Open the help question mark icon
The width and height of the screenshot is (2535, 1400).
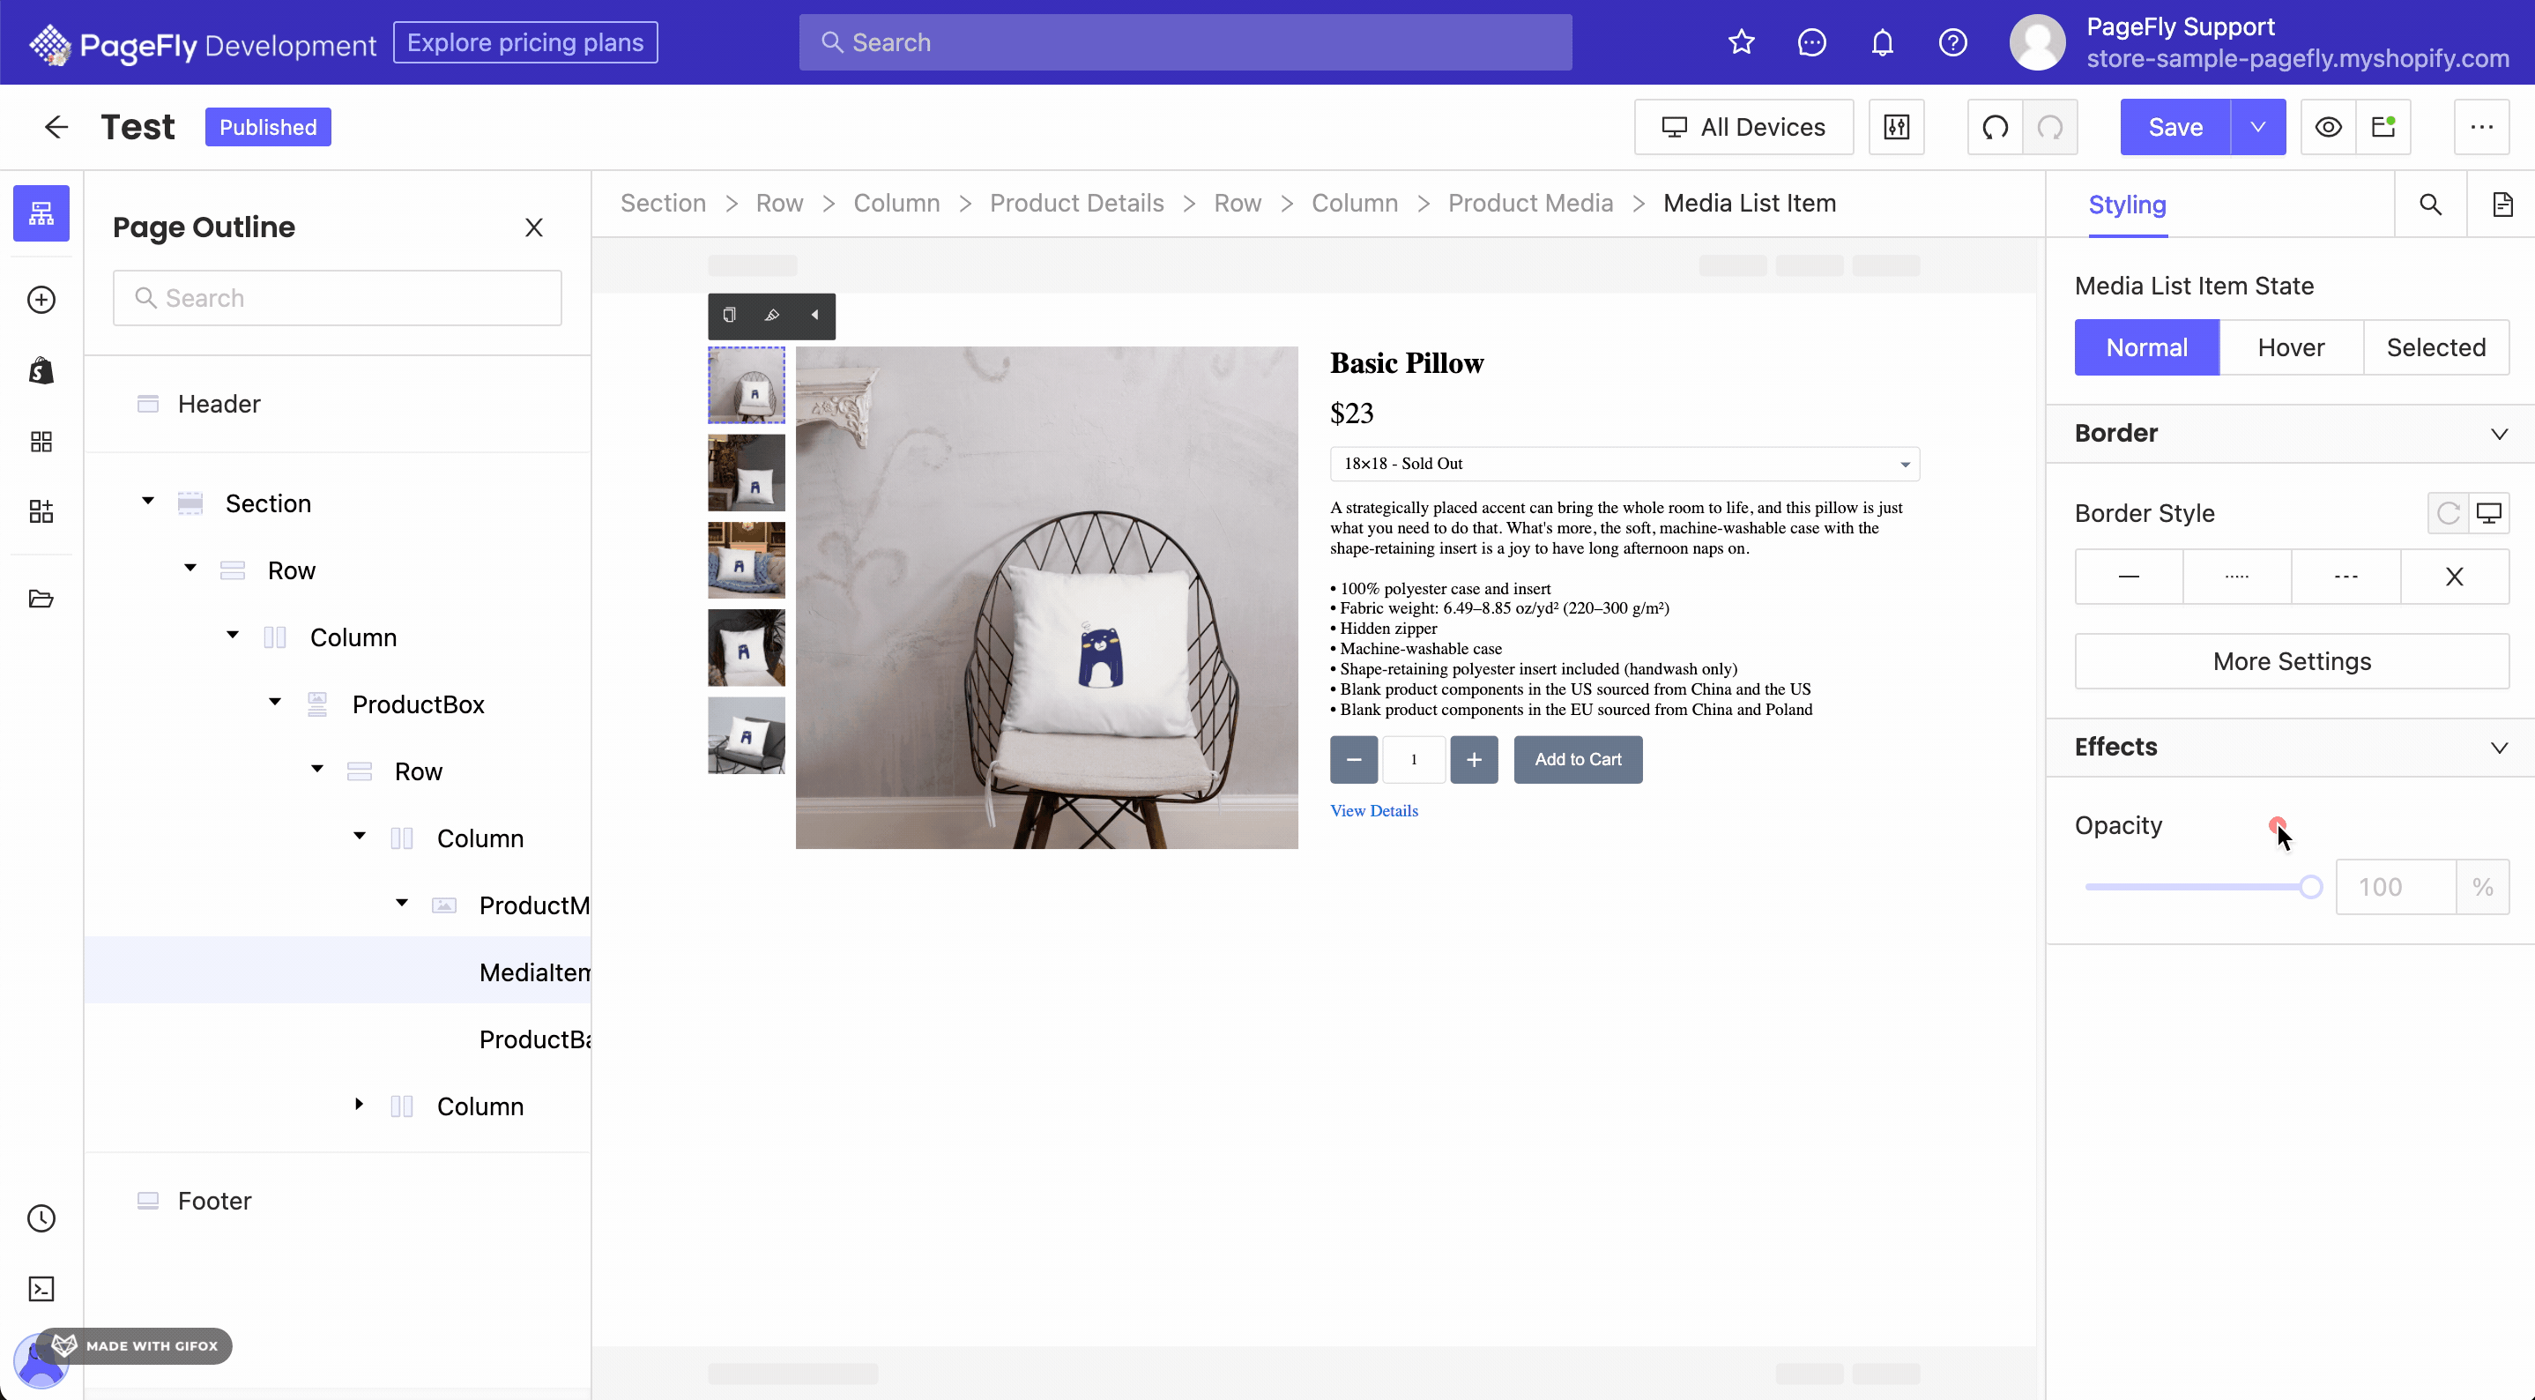(x=1952, y=42)
